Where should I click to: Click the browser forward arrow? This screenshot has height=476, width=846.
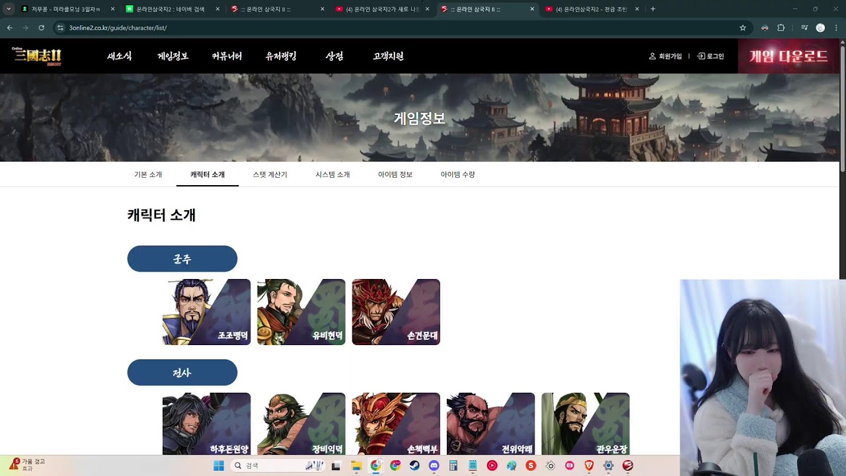coord(25,28)
